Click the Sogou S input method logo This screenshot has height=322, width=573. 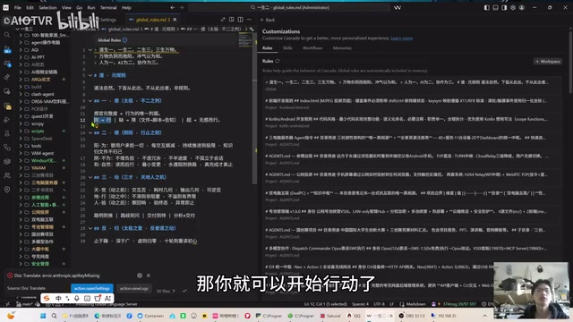click(47, 298)
